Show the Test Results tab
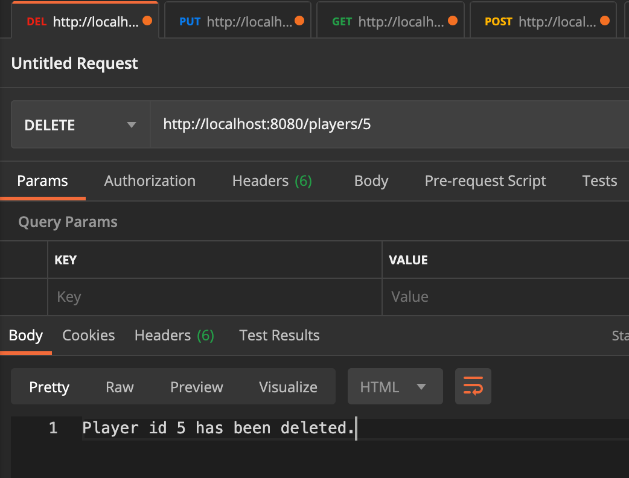Viewport: 629px width, 478px height. coord(279,336)
